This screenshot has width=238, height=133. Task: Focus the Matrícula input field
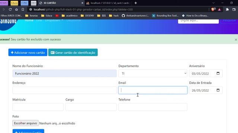tap(38, 107)
